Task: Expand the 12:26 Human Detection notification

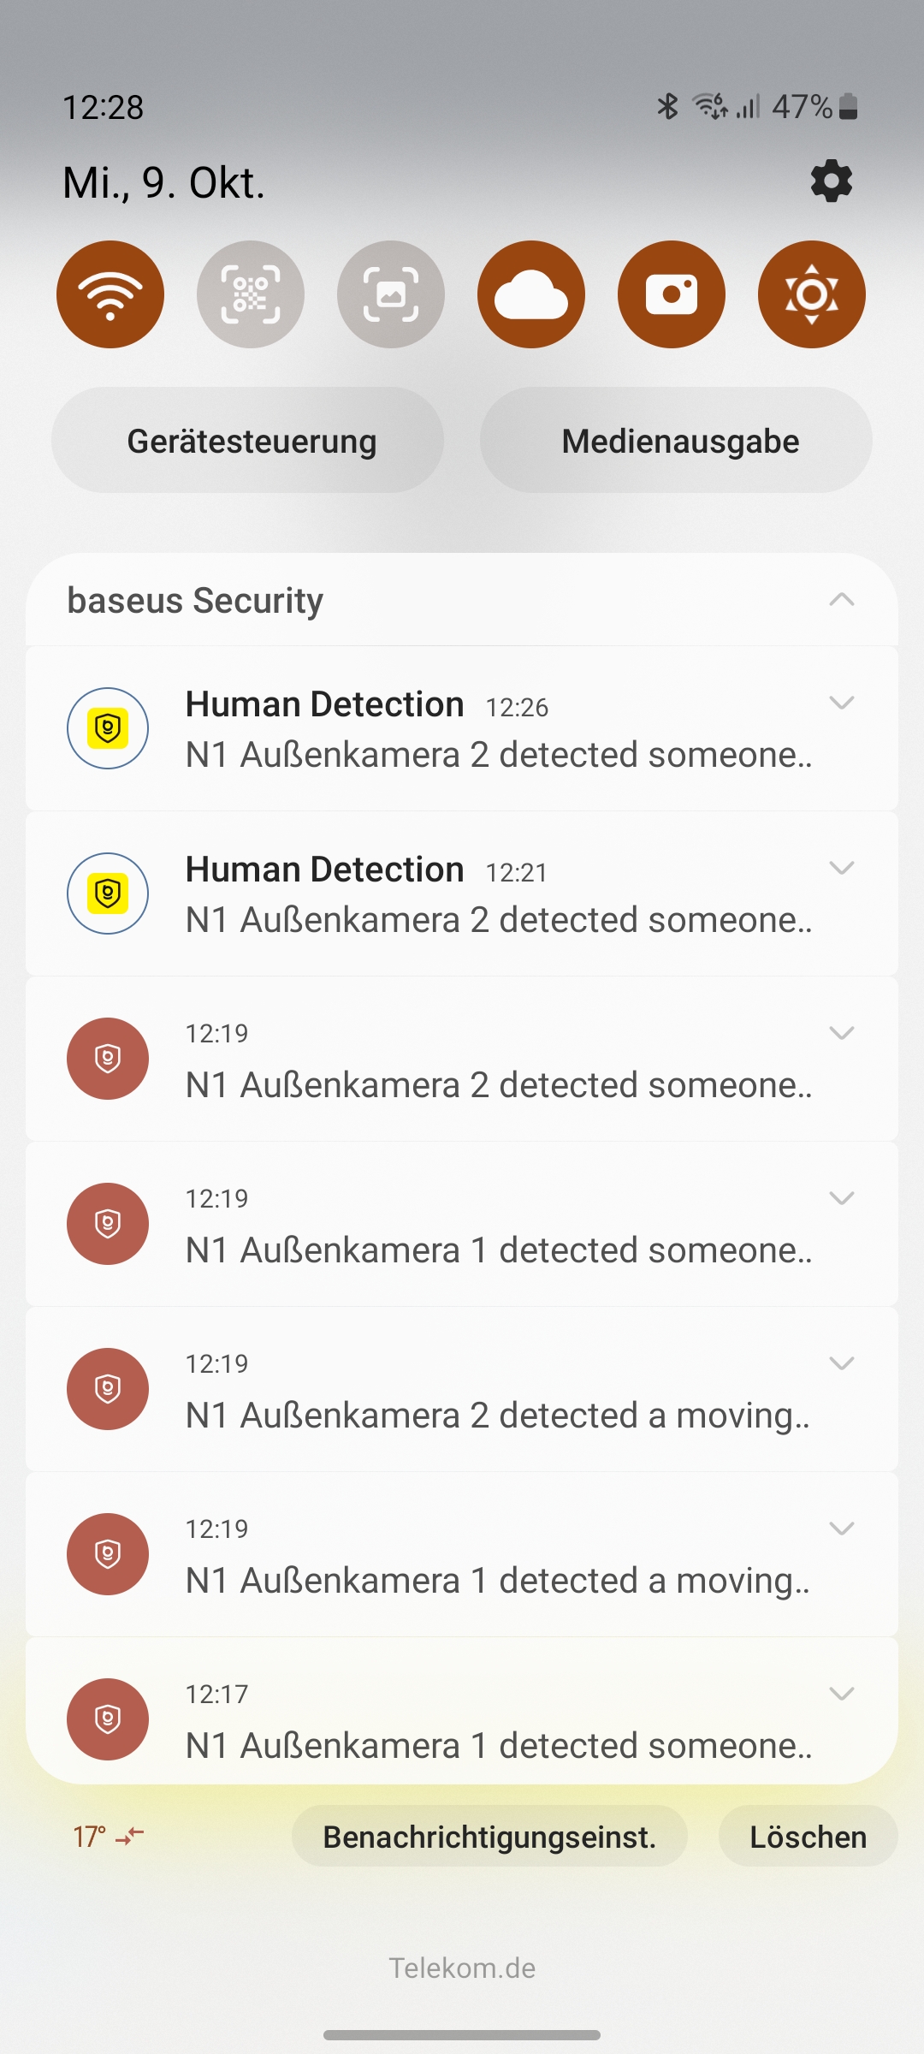Action: (x=842, y=703)
